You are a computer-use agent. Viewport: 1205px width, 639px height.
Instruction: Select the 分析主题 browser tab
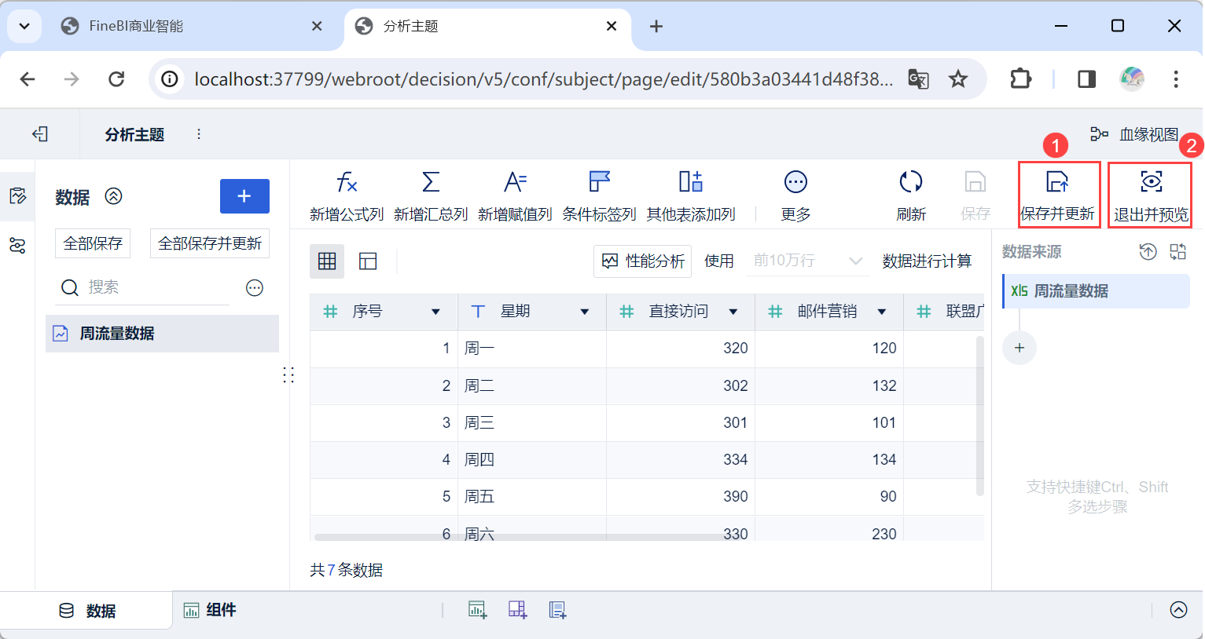click(487, 26)
